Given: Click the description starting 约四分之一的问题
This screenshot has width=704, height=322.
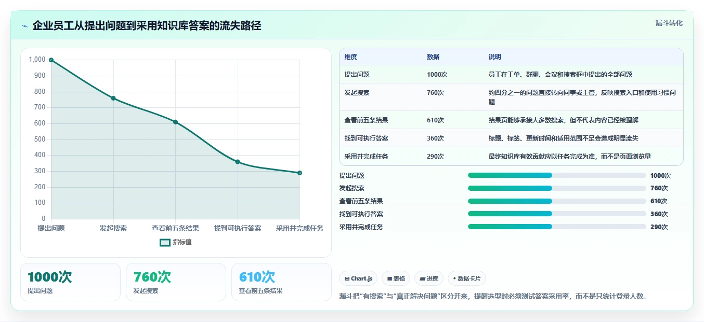Looking at the screenshot, I should [x=582, y=97].
